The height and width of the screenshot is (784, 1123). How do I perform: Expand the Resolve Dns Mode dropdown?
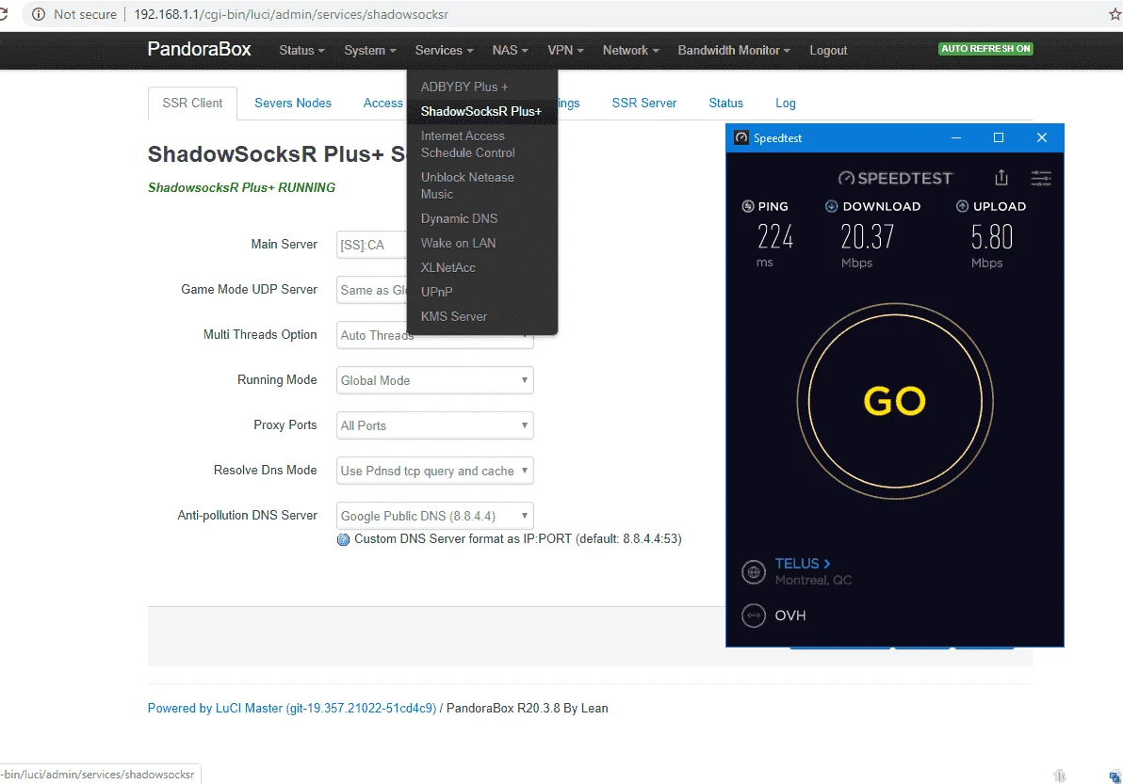(434, 470)
